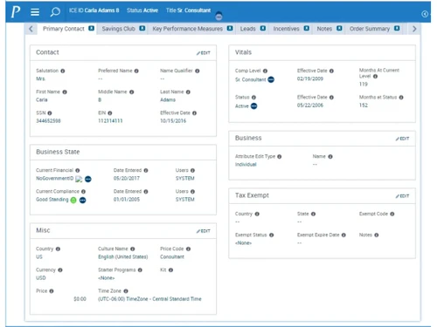Click the English (United States) culture value
Image resolution: width=437 pixels, height=327 pixels.
(x=123, y=257)
